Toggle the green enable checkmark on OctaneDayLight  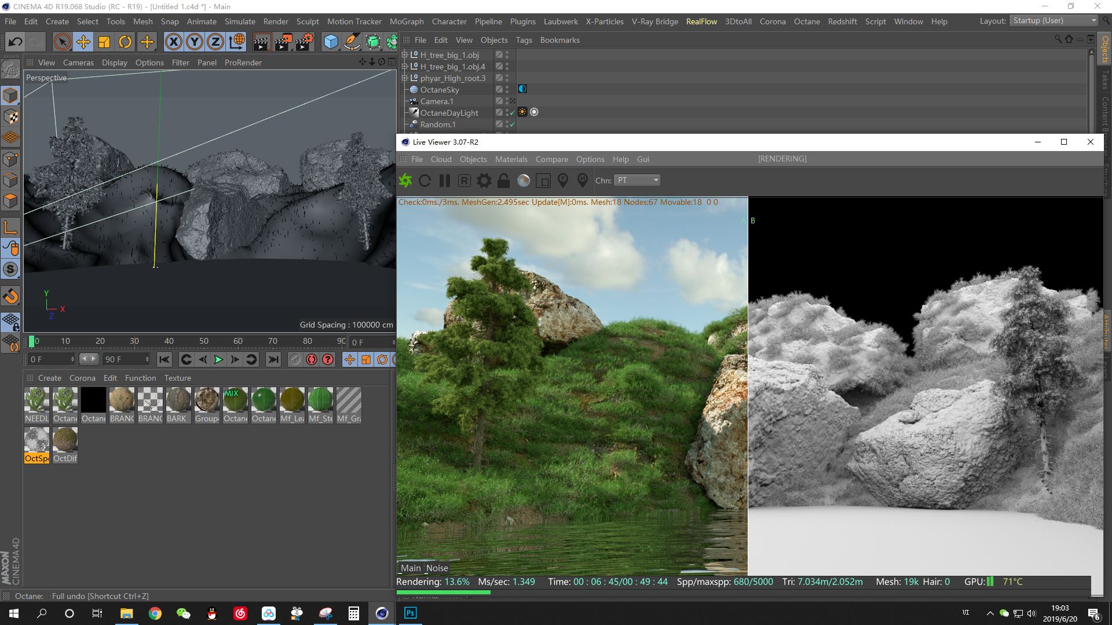[x=512, y=113]
